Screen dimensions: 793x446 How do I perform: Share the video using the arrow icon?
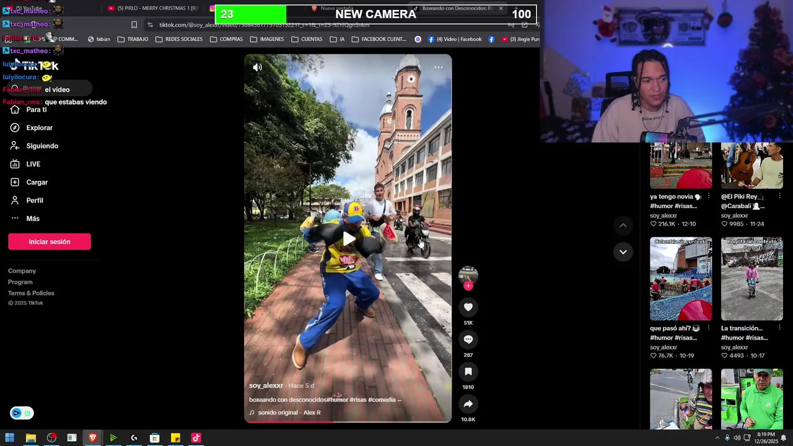pyautogui.click(x=468, y=404)
